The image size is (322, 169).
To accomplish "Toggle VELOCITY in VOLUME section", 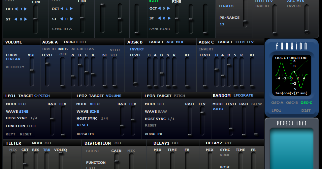I will [x=15, y=67].
